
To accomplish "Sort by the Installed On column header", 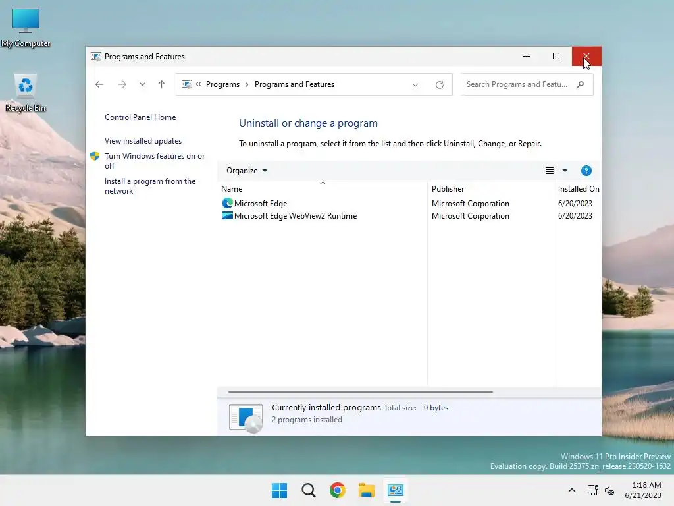I will click(x=578, y=189).
